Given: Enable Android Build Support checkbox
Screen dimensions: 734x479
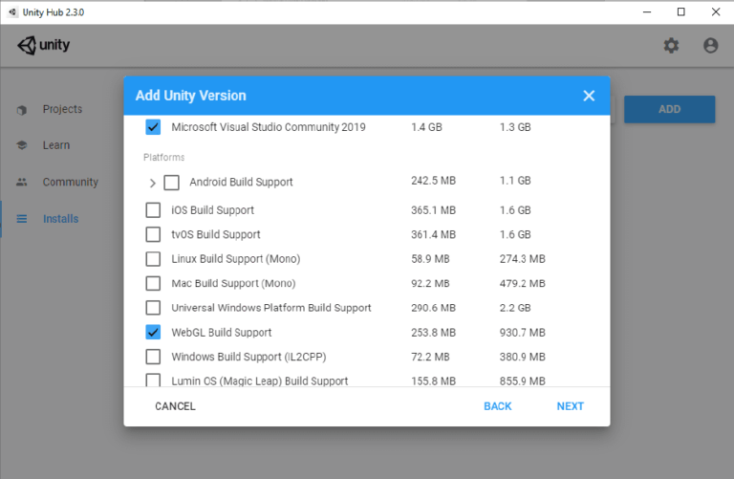Looking at the screenshot, I should pyautogui.click(x=172, y=182).
